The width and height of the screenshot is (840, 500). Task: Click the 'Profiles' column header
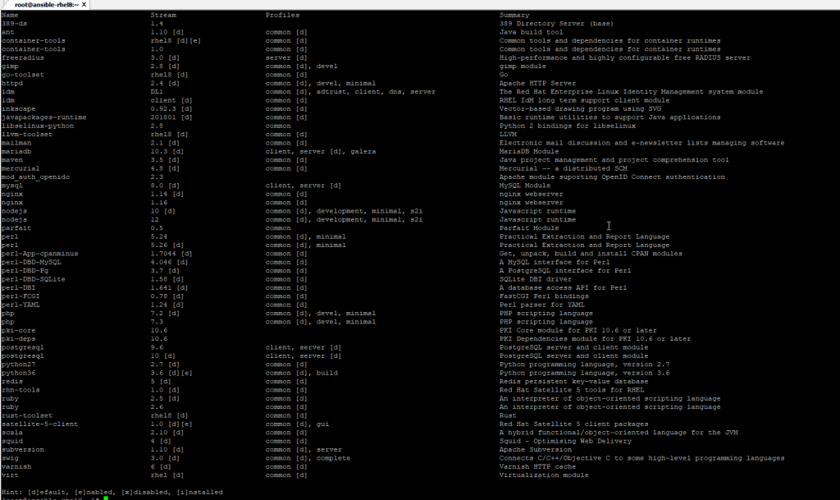283,15
